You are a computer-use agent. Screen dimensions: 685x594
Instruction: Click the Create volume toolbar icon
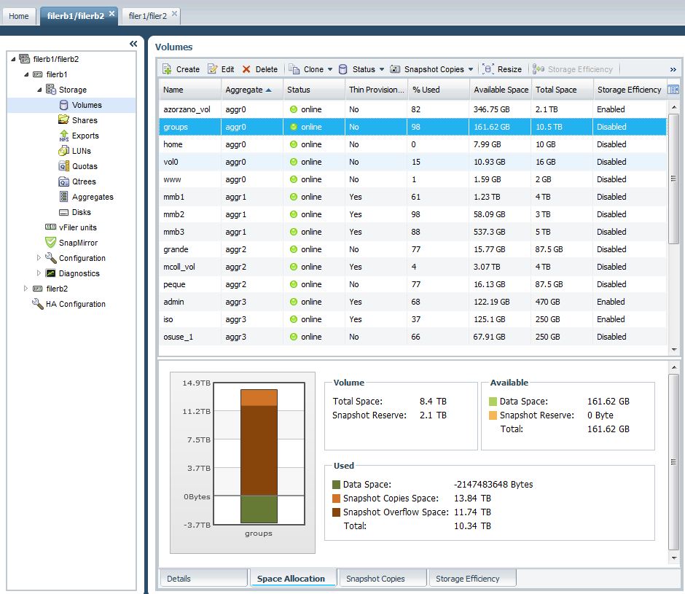pyautogui.click(x=168, y=69)
